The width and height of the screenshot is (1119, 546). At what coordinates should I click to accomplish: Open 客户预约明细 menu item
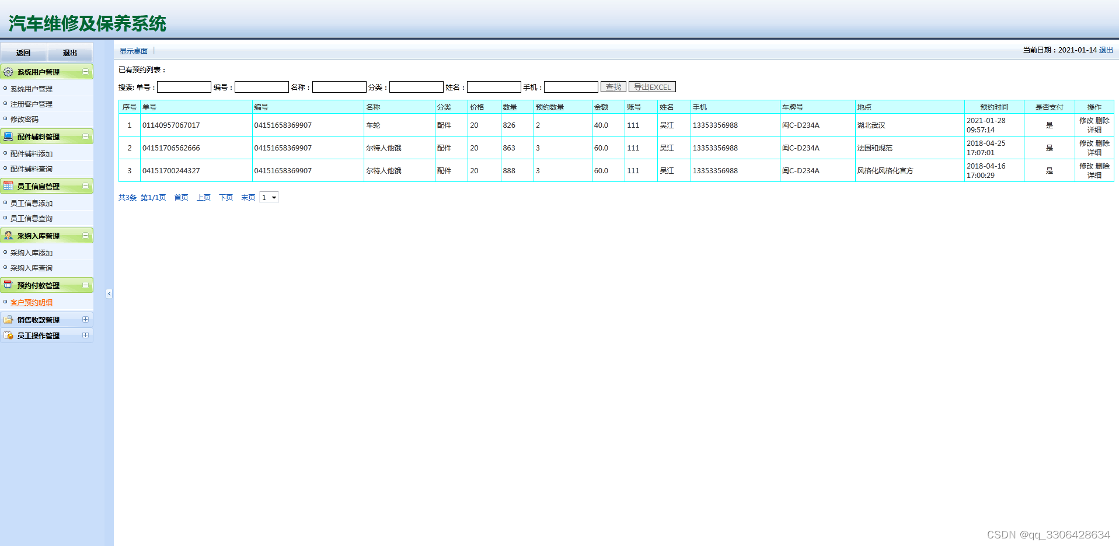[32, 303]
